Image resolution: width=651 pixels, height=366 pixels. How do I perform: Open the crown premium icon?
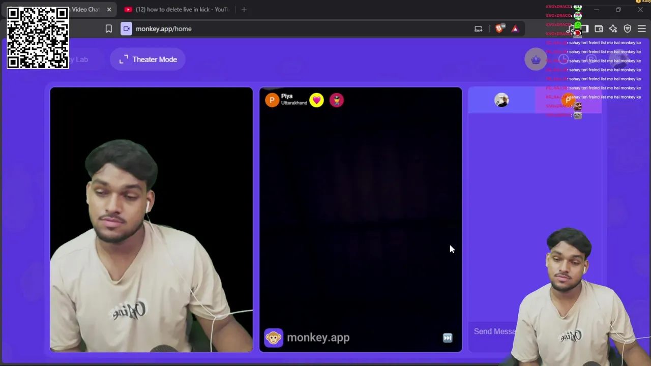[536, 60]
